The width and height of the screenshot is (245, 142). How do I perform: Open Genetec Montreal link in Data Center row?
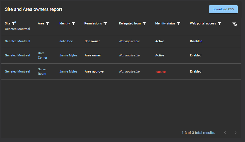coord(17,55)
